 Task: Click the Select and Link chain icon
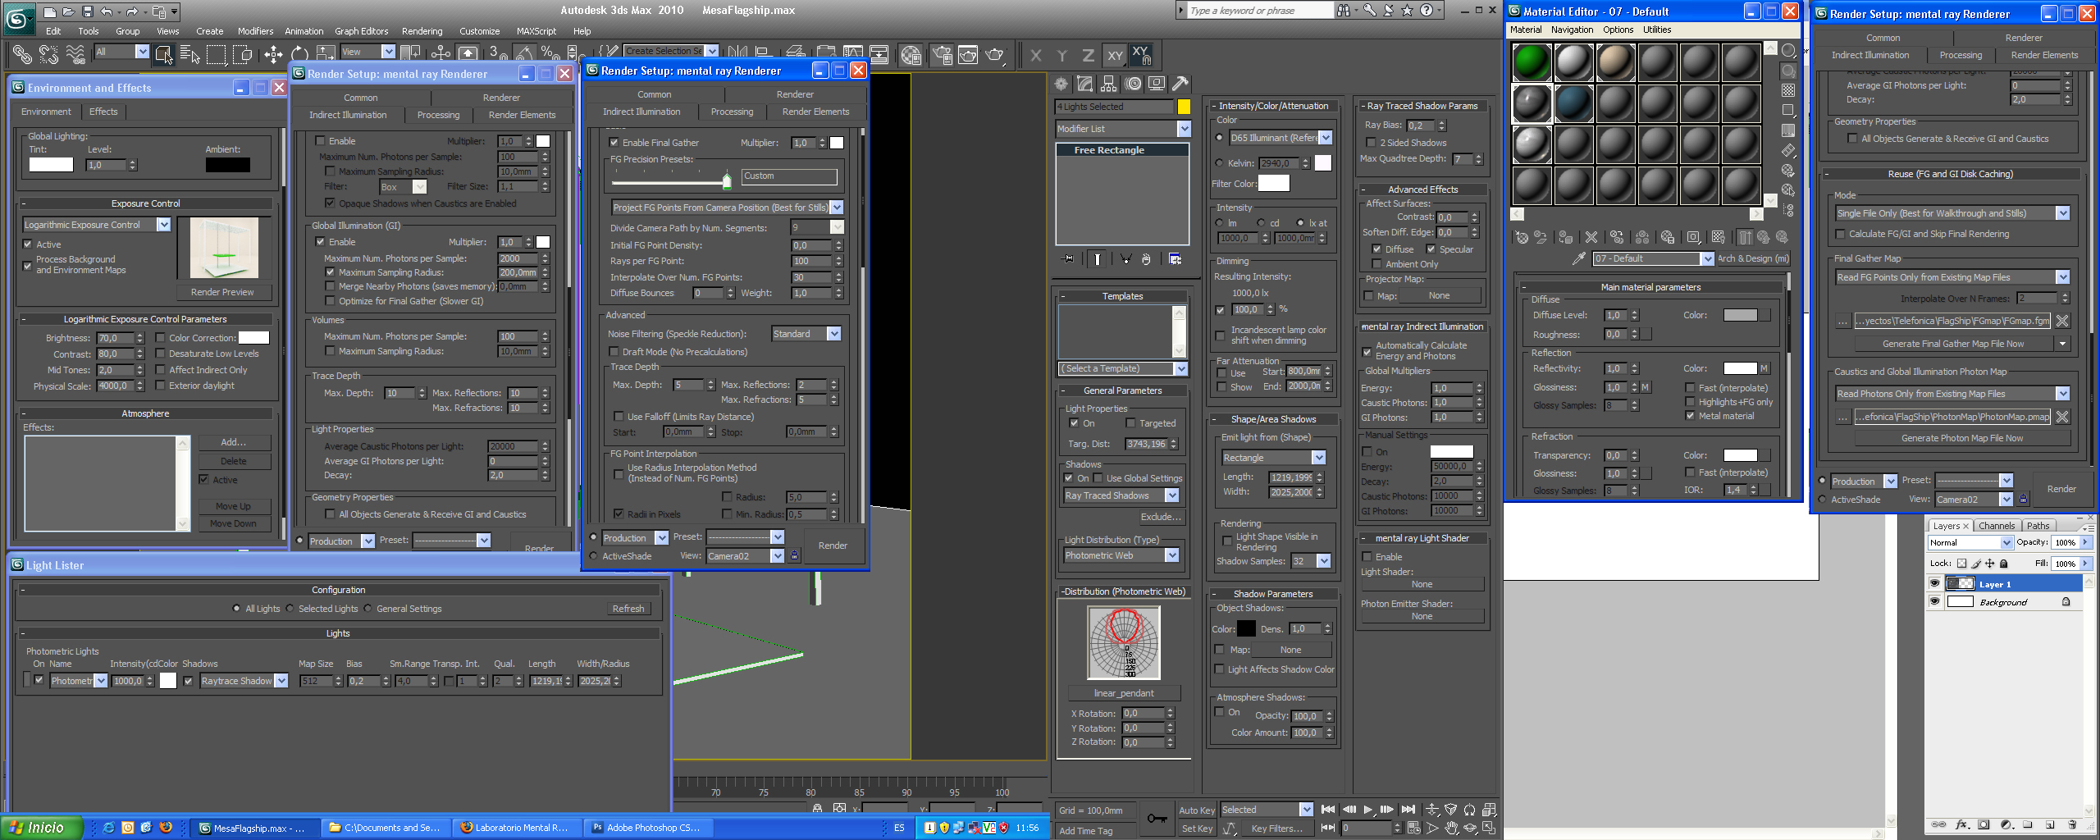[x=22, y=54]
